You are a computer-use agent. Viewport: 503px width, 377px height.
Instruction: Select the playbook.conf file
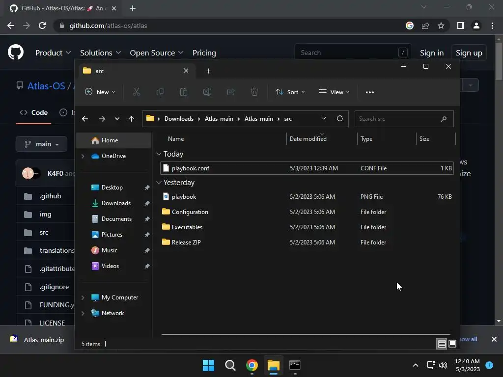click(x=307, y=168)
